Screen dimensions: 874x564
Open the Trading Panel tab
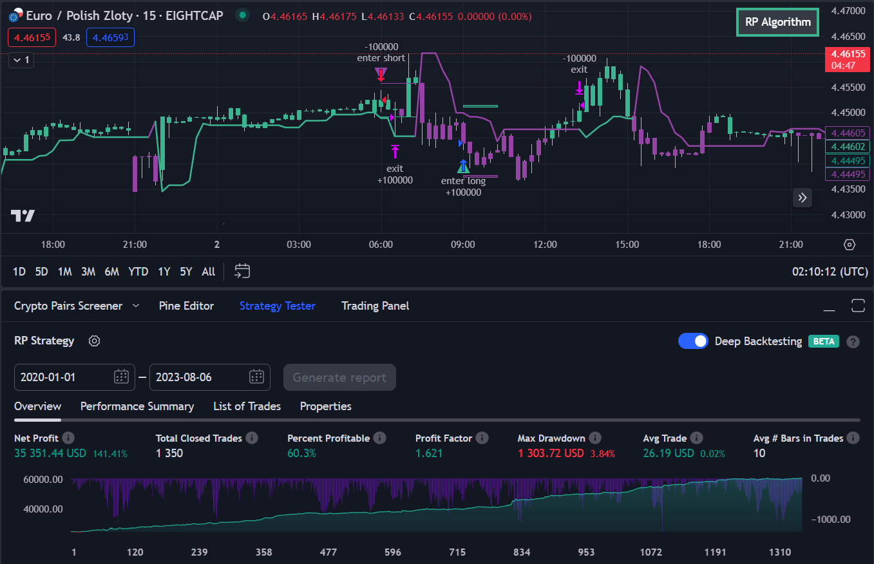pos(375,306)
